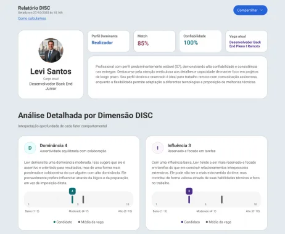
Task: Click 'Baixo (1–3)' label under Influência scale
Action: 160,211
